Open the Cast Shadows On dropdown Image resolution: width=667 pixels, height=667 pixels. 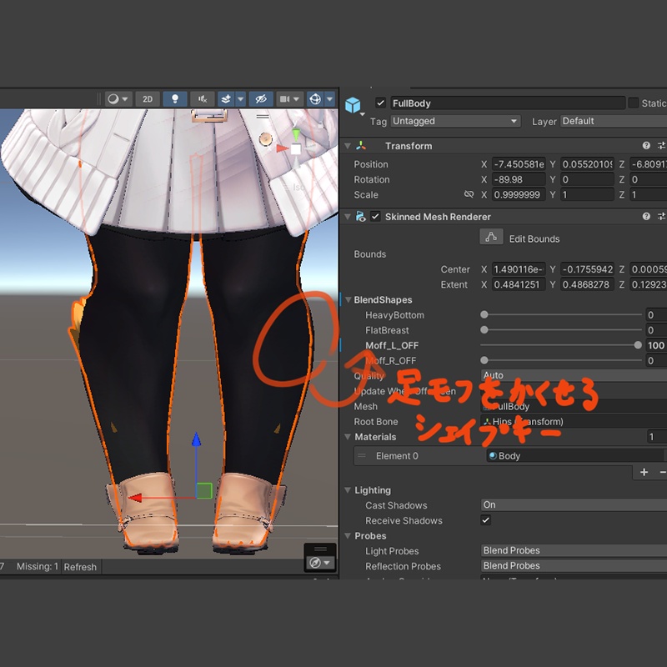click(x=574, y=505)
